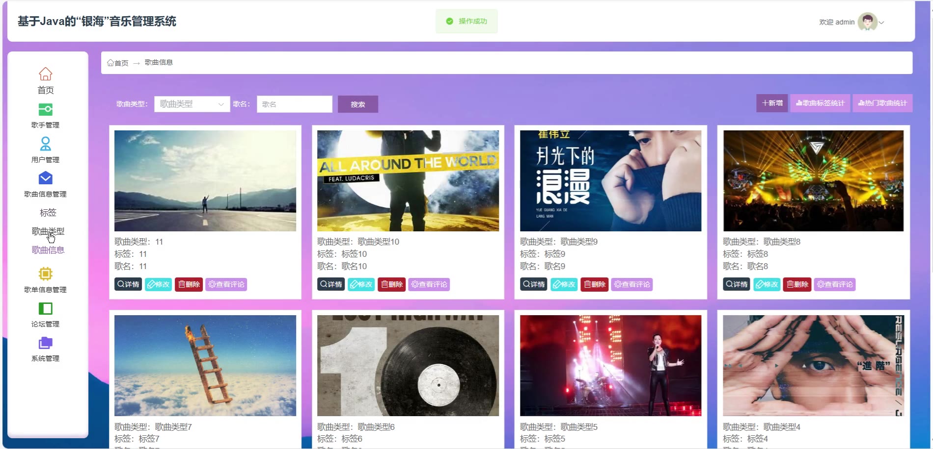This screenshot has width=933, height=449.
Task: Click the 新增 add button
Action: point(772,103)
